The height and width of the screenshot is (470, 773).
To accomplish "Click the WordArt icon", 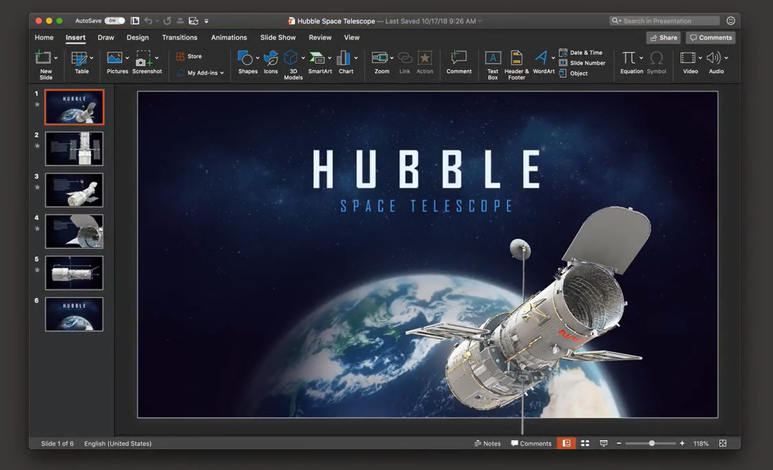I will point(541,58).
